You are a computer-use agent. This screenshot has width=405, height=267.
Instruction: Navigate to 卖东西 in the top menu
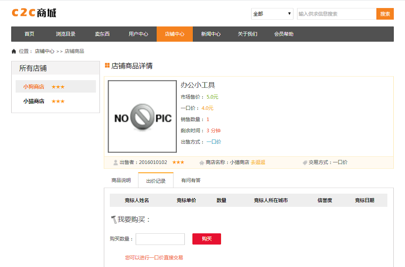102,34
